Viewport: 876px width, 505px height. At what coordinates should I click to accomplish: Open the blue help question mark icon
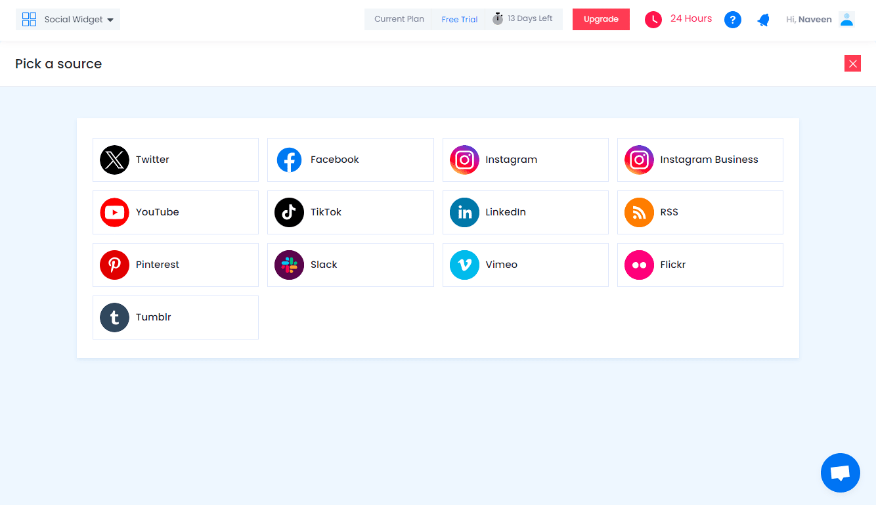(x=733, y=20)
